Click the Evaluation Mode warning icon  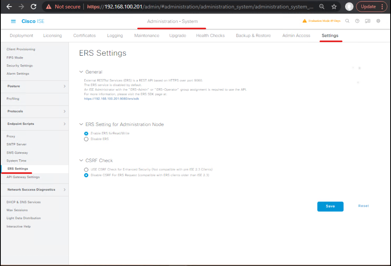click(x=305, y=21)
